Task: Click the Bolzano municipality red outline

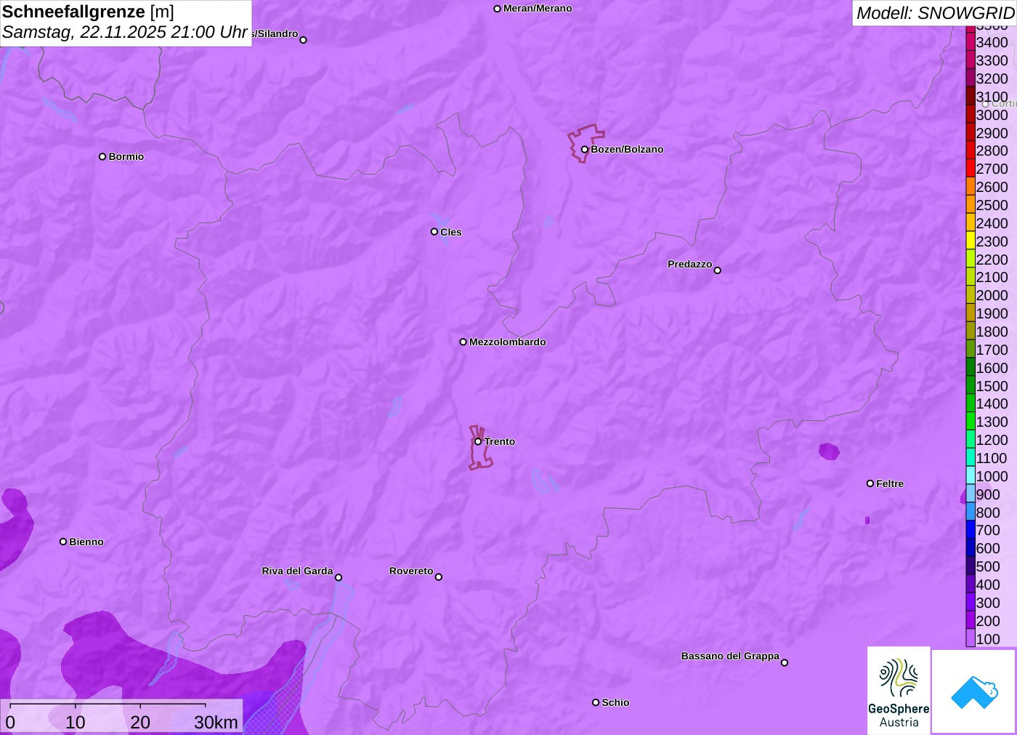Action: tap(585, 143)
